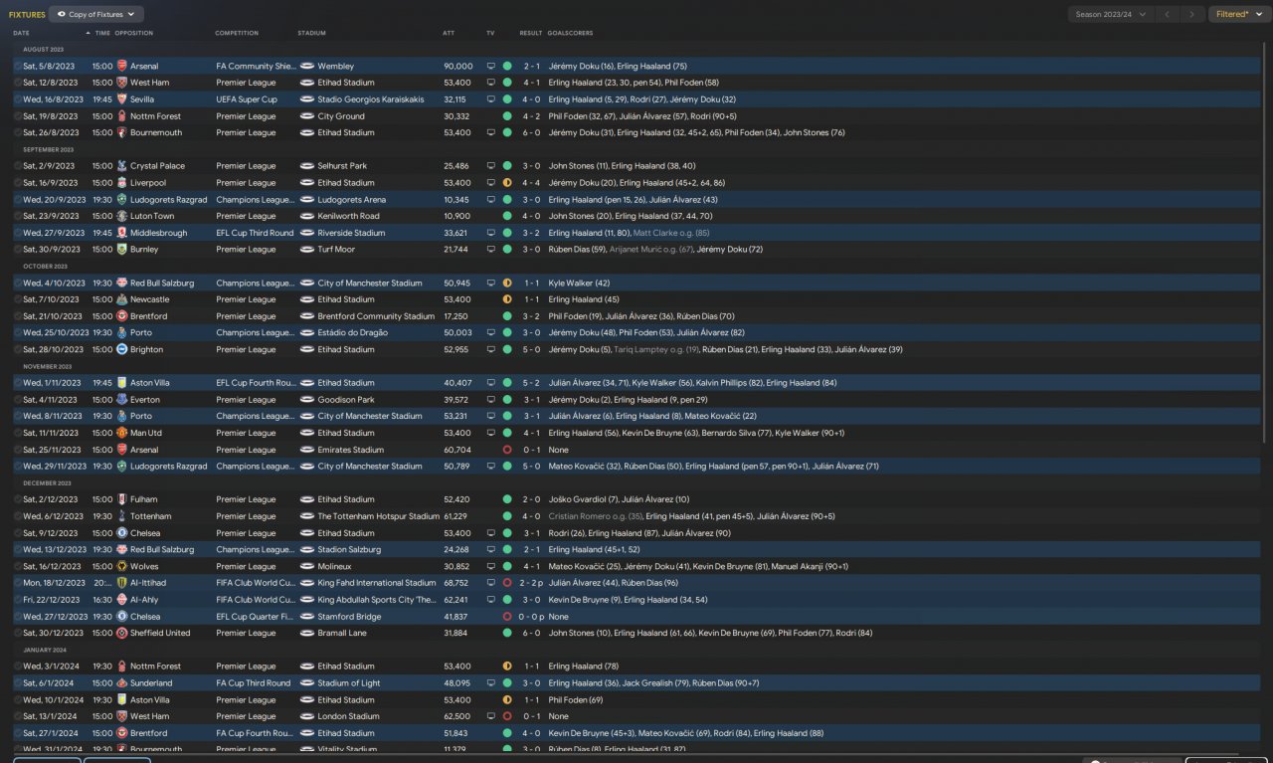Click the Wolves club crest
This screenshot has height=763, width=1273.
tap(122, 566)
